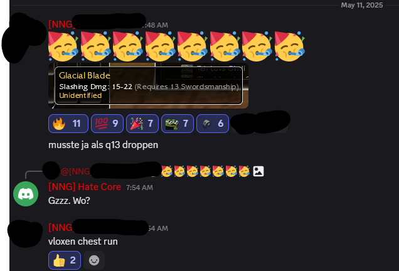
Task: Click the ring emoji reaction with 6
Action: [213, 124]
